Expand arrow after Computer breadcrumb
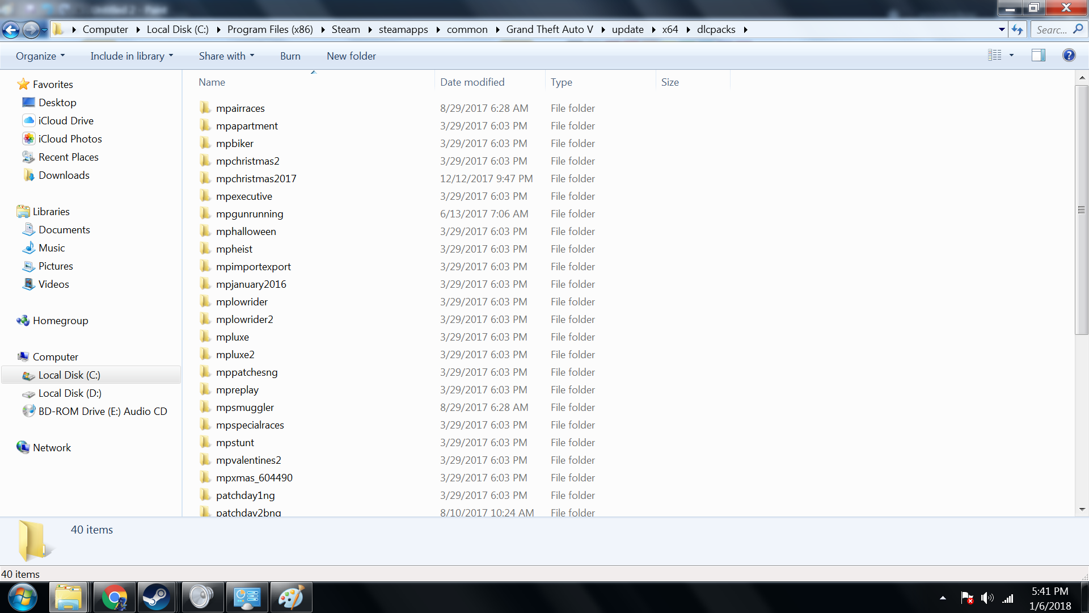The width and height of the screenshot is (1089, 613). (138, 30)
